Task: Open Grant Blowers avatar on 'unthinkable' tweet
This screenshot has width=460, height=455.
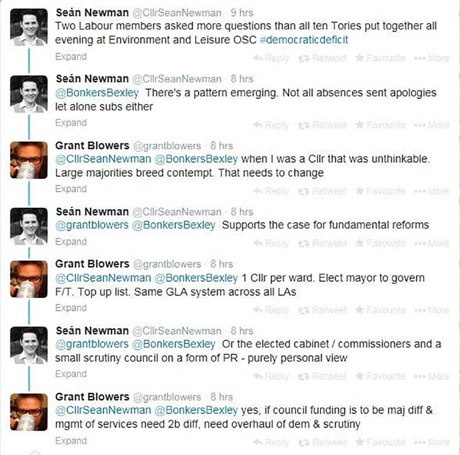Action: 29,160
